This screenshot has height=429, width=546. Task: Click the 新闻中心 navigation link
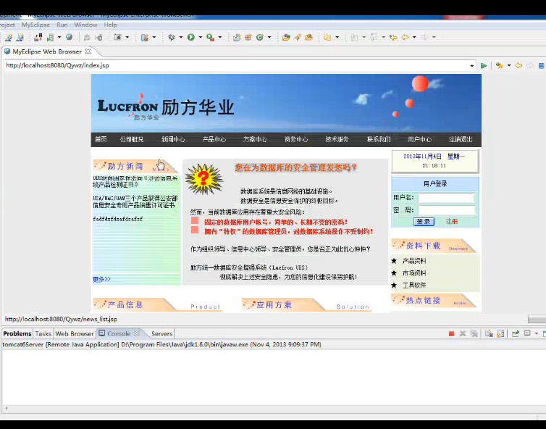point(173,139)
